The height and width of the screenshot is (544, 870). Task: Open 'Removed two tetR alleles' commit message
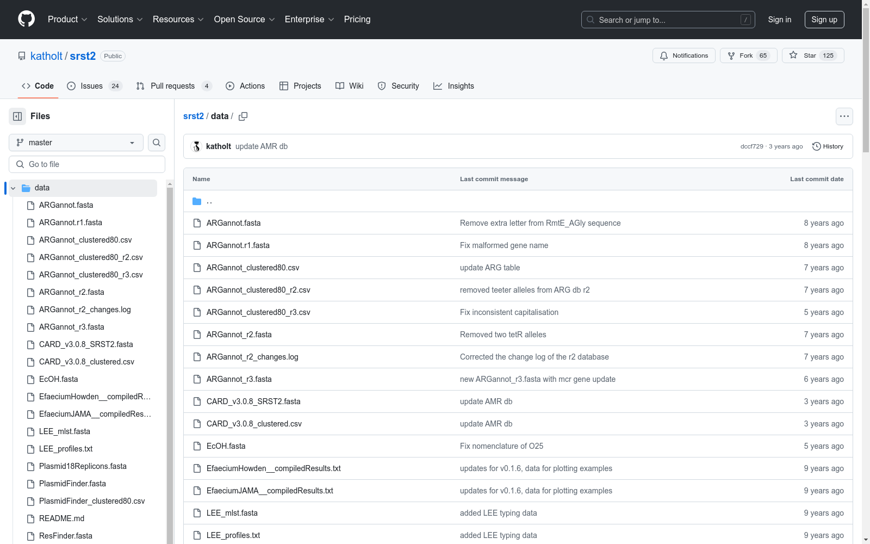coord(503,335)
